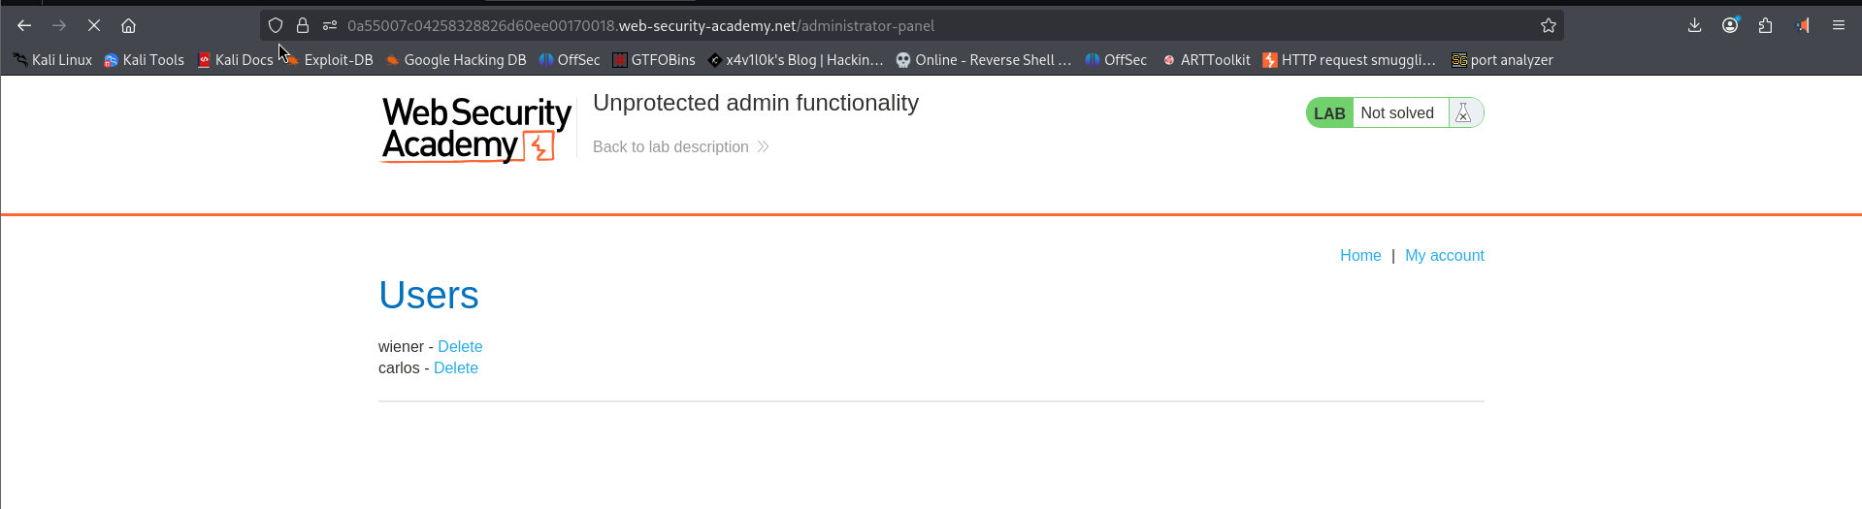The height and width of the screenshot is (509, 1862).
Task: Click the browser back arrow
Action: click(24, 25)
